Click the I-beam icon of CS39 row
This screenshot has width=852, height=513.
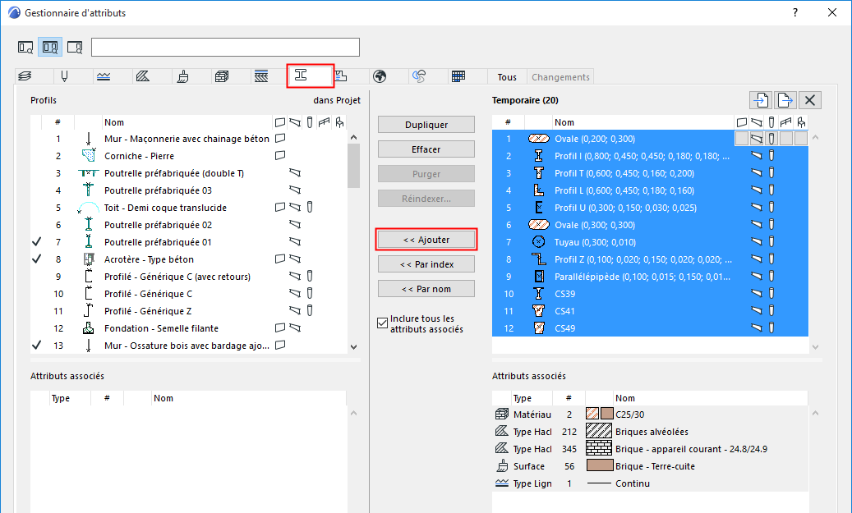538,294
